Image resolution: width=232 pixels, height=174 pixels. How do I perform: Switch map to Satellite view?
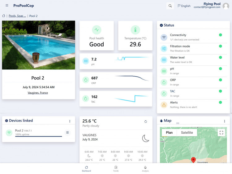[x=187, y=133]
